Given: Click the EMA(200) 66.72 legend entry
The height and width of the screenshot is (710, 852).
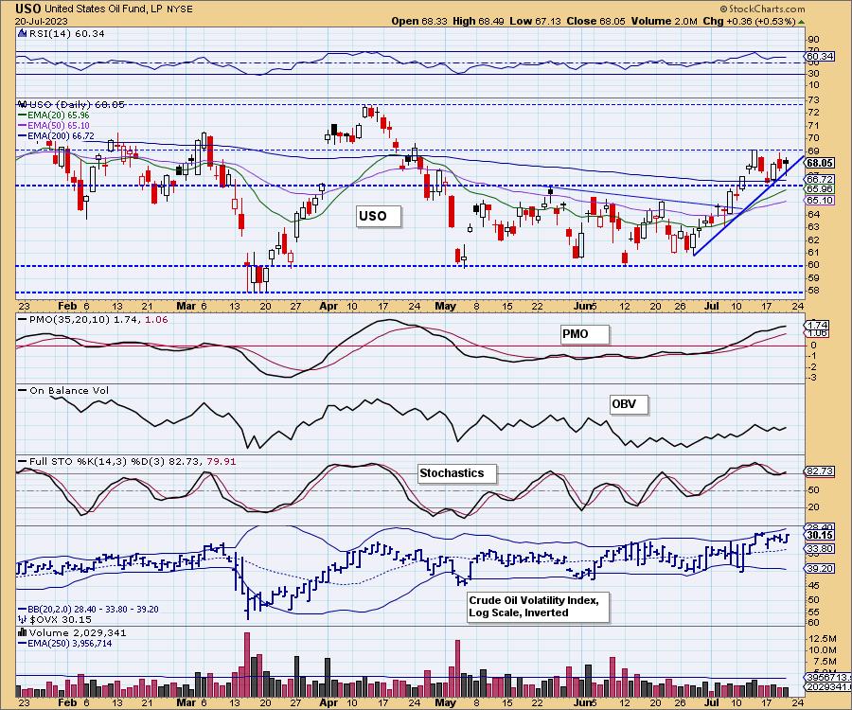Looking at the screenshot, I should click(x=56, y=135).
